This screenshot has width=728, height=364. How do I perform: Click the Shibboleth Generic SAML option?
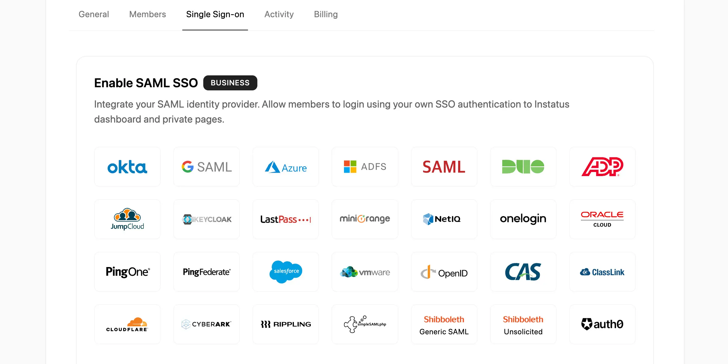(444, 324)
